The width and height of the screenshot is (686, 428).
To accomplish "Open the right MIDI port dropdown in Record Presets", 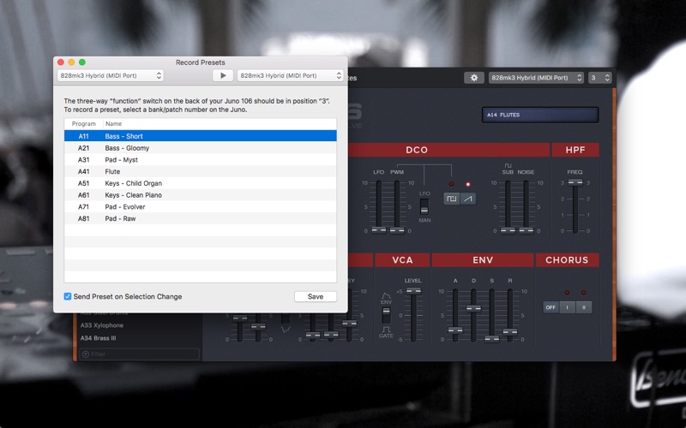I will (x=290, y=75).
